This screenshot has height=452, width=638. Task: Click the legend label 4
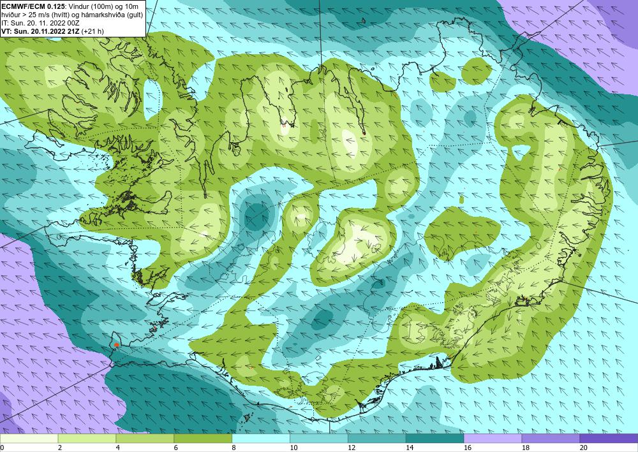[118, 448]
